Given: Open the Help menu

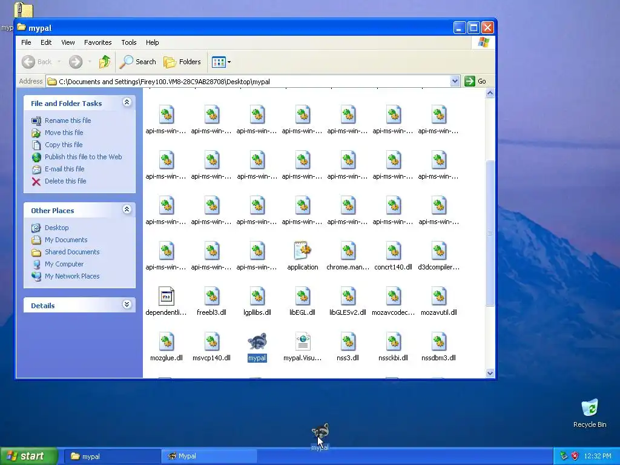Looking at the screenshot, I should 152,42.
